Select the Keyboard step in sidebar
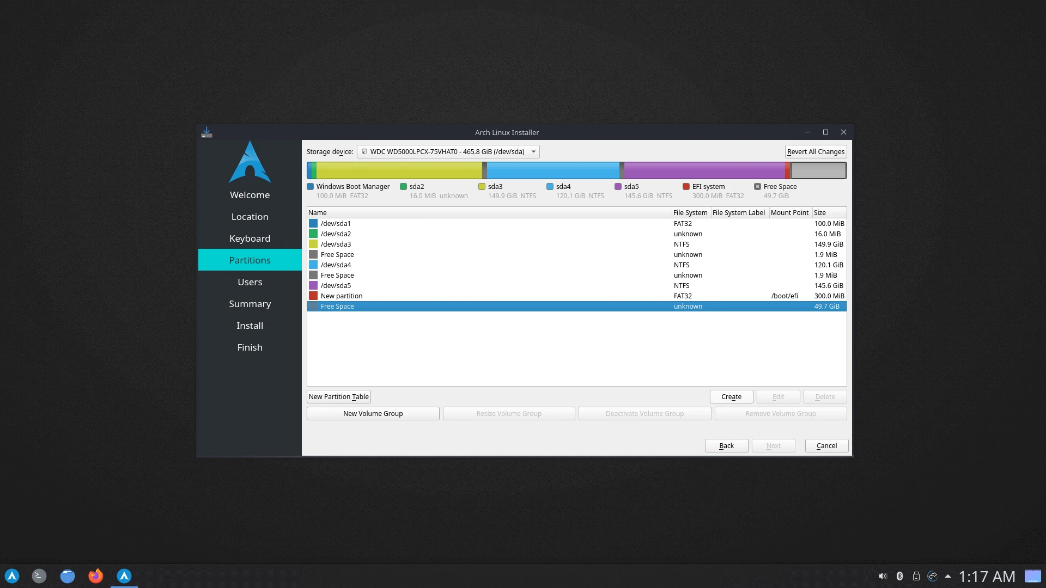This screenshot has height=588, width=1046. [x=250, y=238]
